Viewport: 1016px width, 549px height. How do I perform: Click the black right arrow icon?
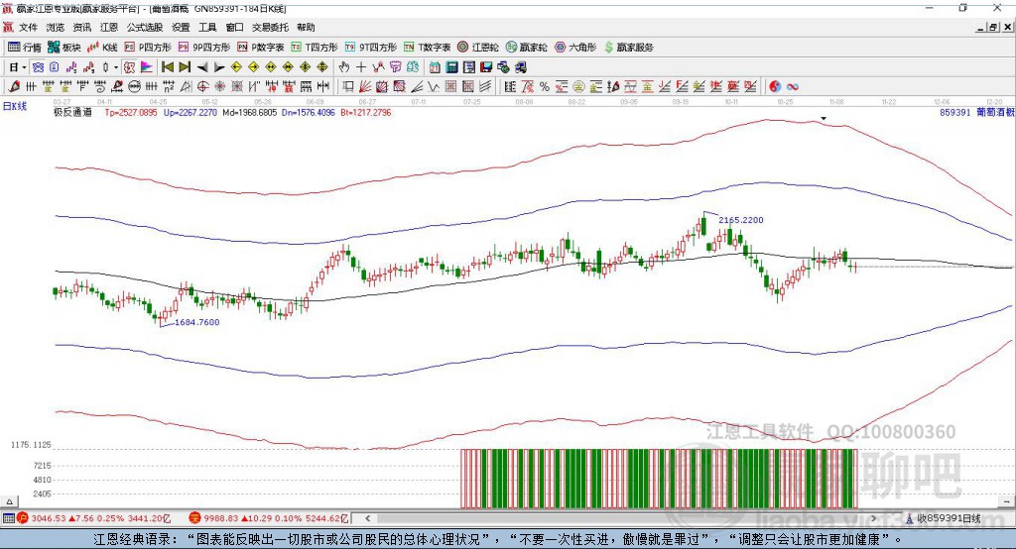[x=219, y=67]
